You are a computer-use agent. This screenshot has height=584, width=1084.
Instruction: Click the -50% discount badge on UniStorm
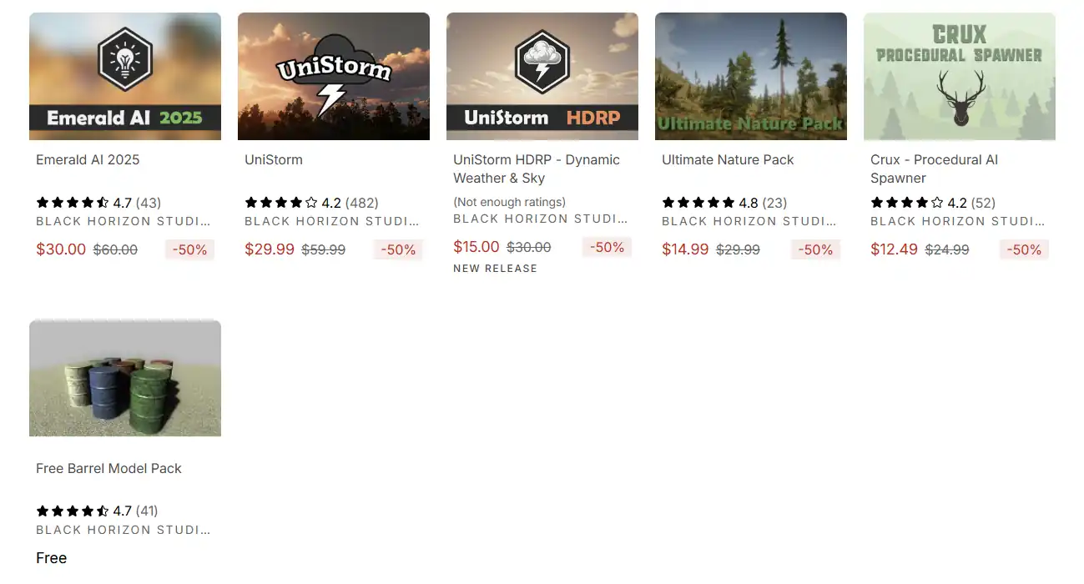[398, 249]
